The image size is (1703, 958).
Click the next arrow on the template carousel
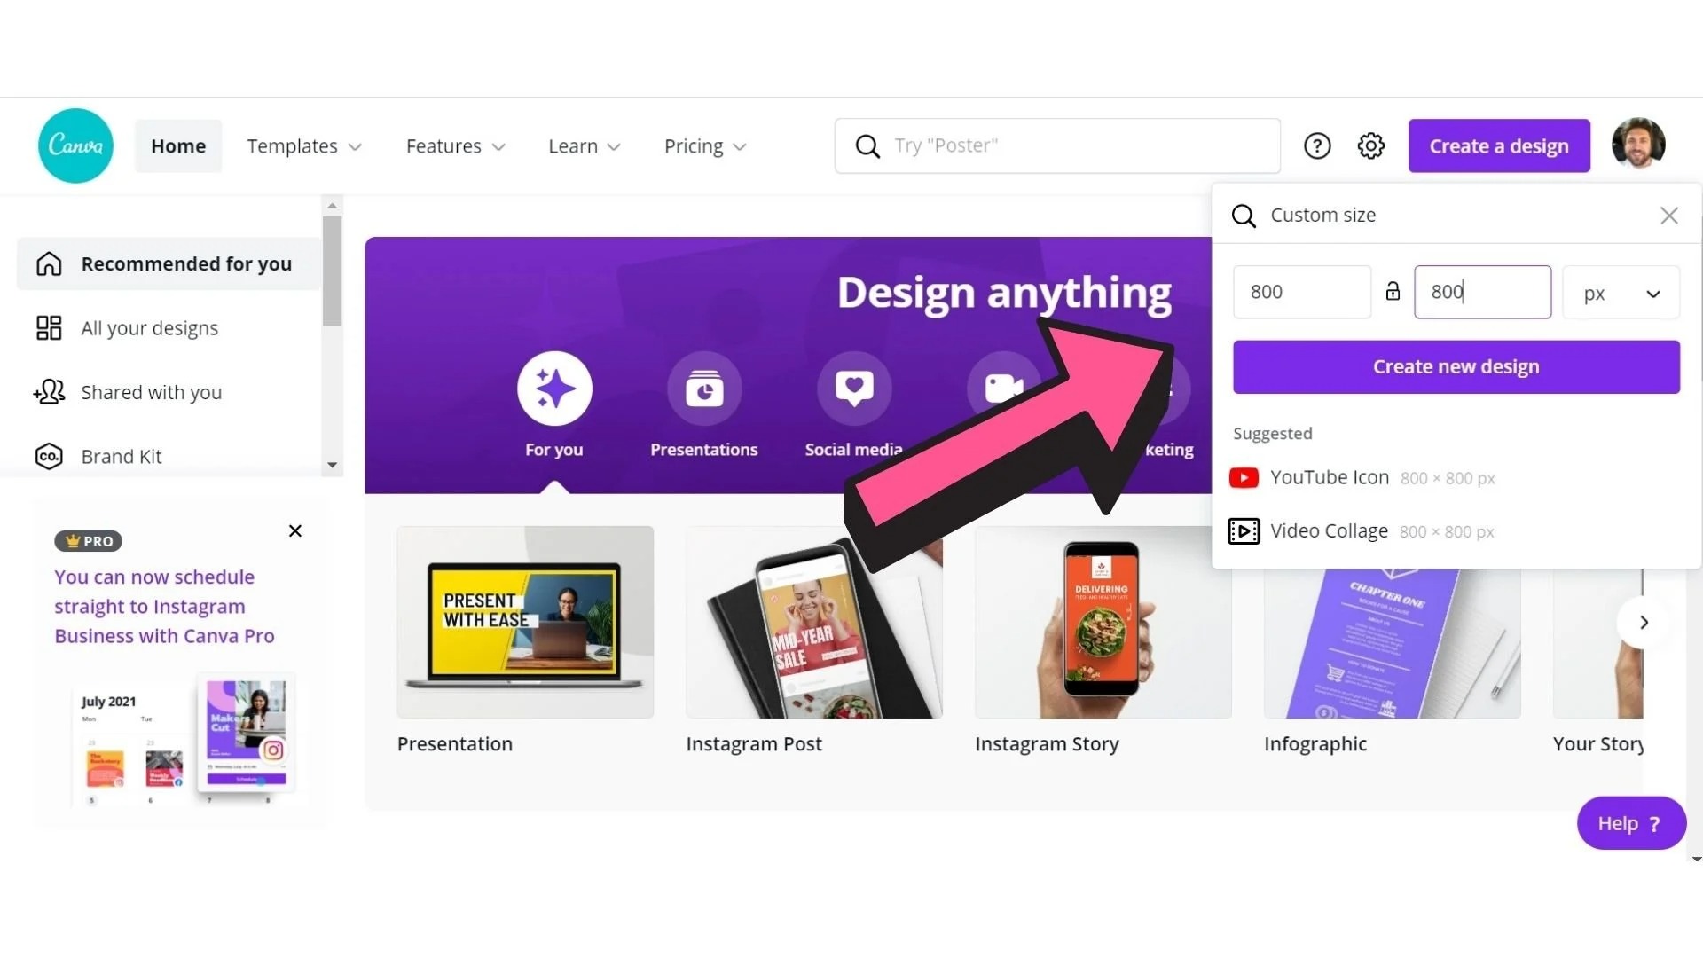(x=1643, y=622)
